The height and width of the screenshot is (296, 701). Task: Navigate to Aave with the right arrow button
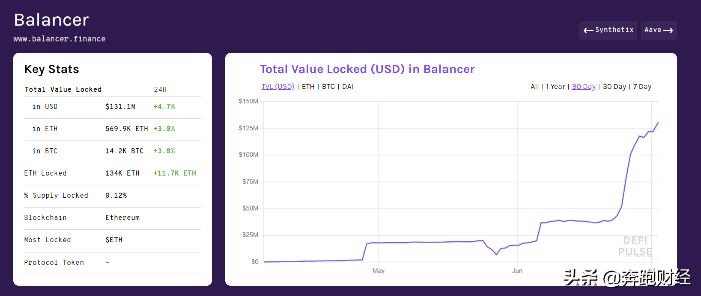[x=658, y=30]
